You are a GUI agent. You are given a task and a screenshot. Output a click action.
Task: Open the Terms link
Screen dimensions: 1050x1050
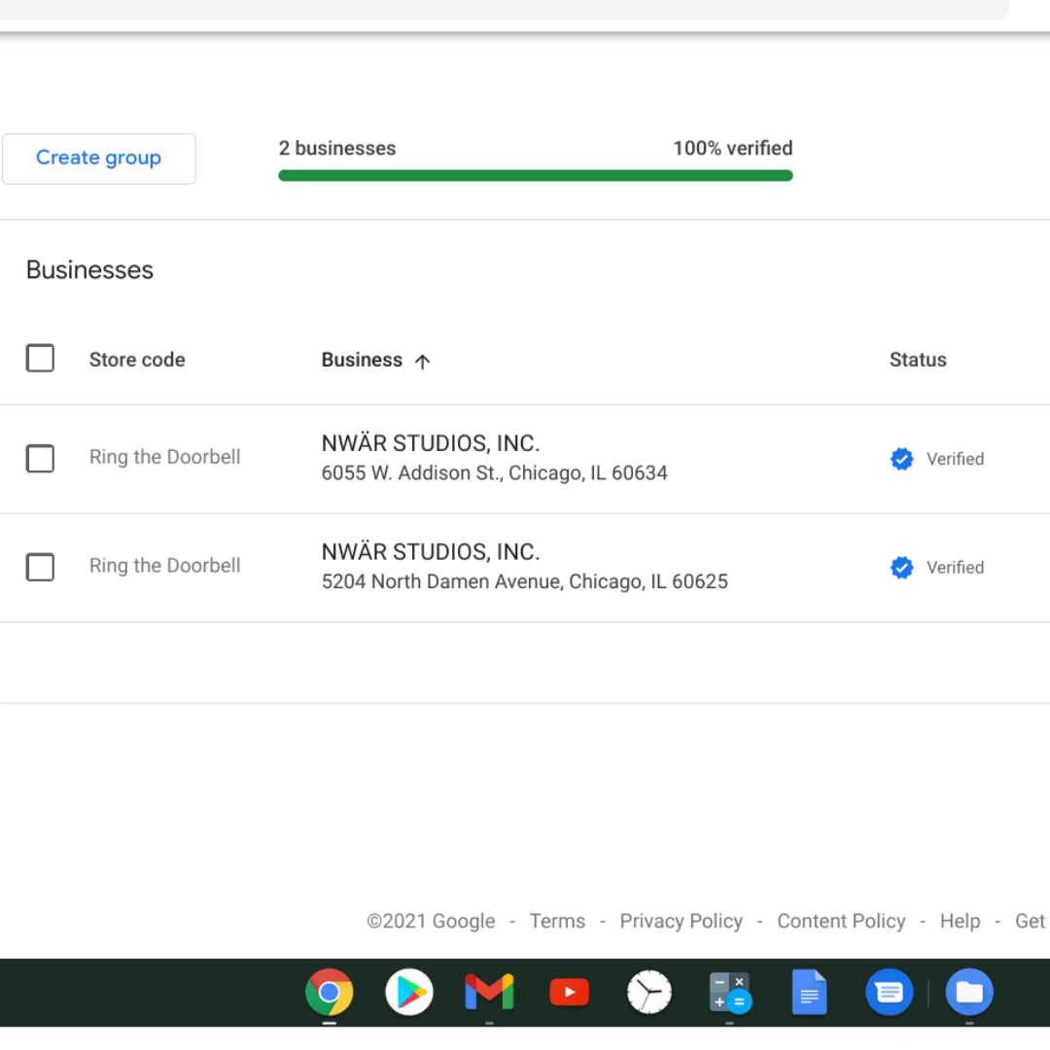click(x=557, y=921)
